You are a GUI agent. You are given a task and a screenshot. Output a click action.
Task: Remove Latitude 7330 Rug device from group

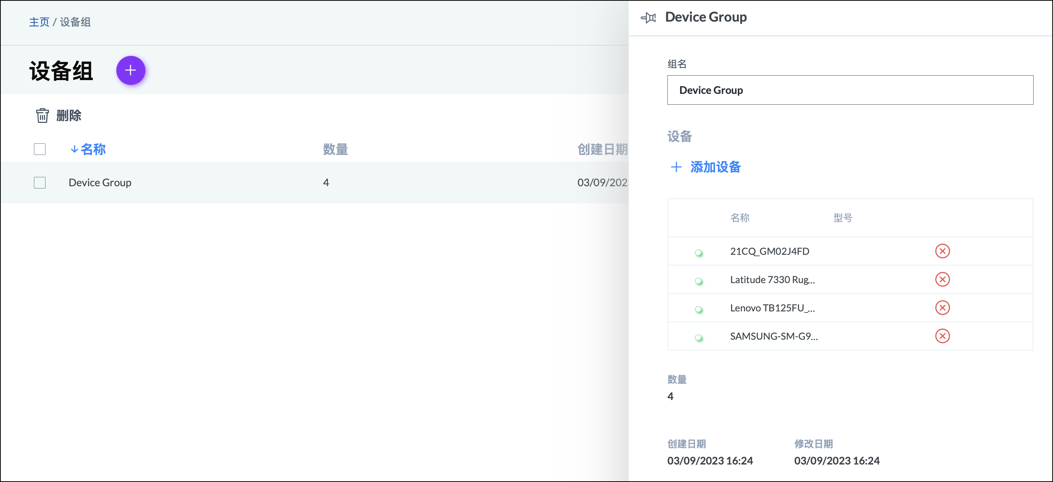[x=942, y=279]
